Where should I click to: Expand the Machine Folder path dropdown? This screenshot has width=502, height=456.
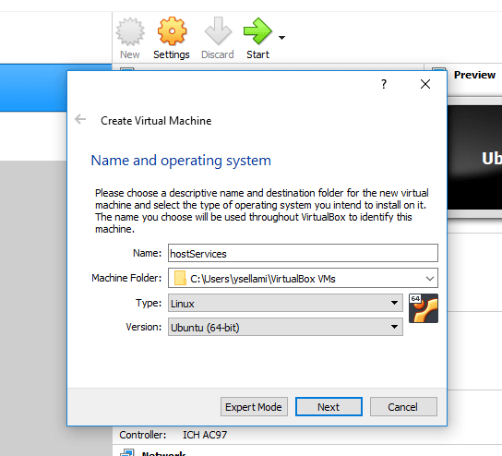(430, 279)
